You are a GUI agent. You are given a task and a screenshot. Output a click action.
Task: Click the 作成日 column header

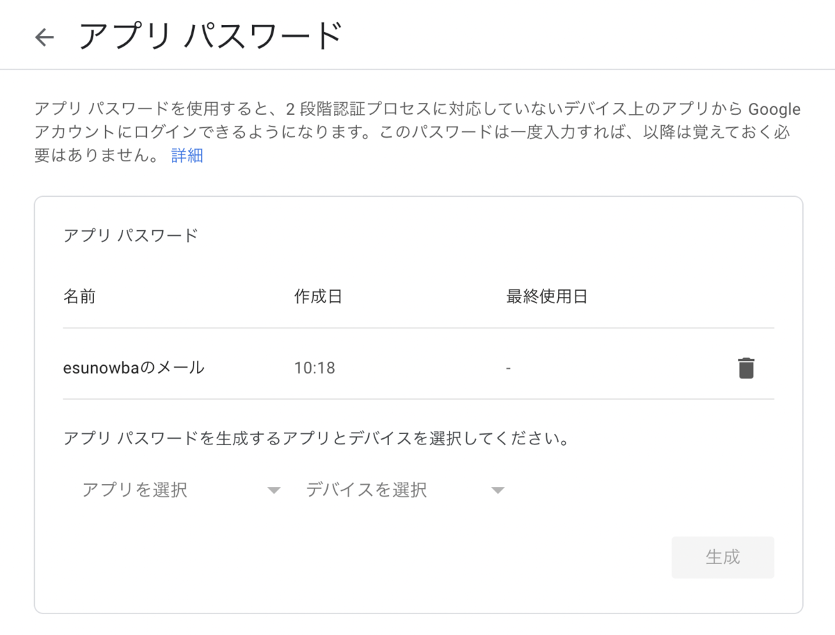click(318, 297)
